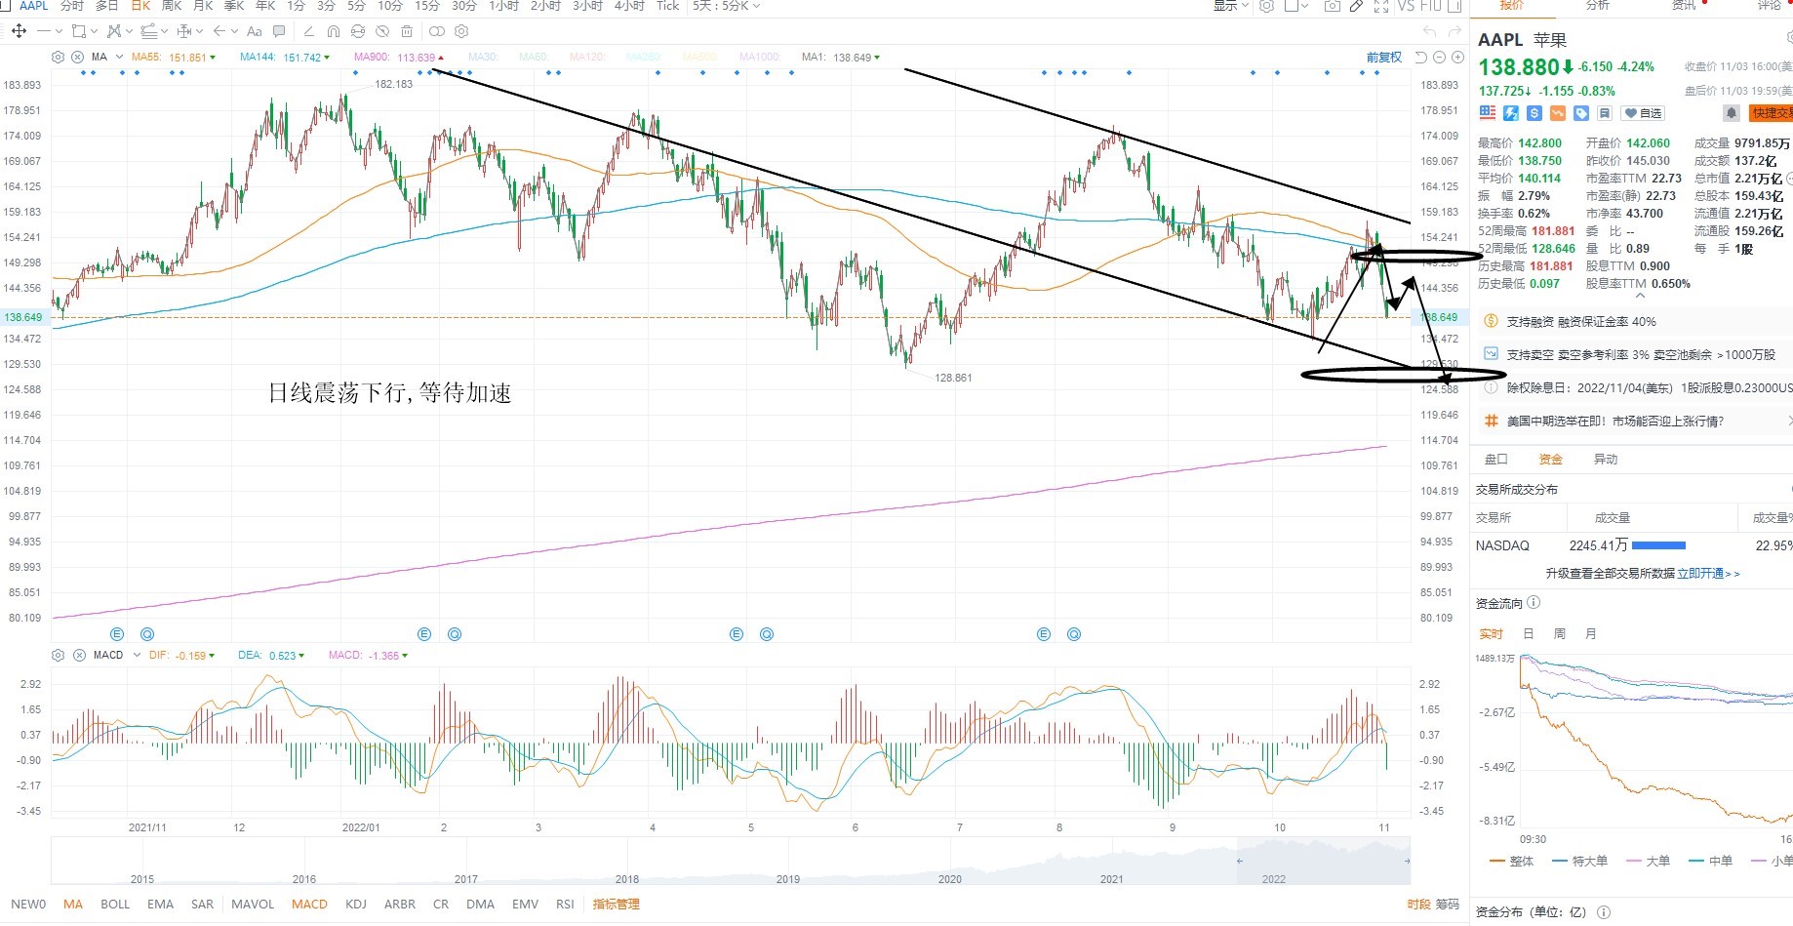Toggle the EMA indicator
The image size is (1793, 926).
161,905
